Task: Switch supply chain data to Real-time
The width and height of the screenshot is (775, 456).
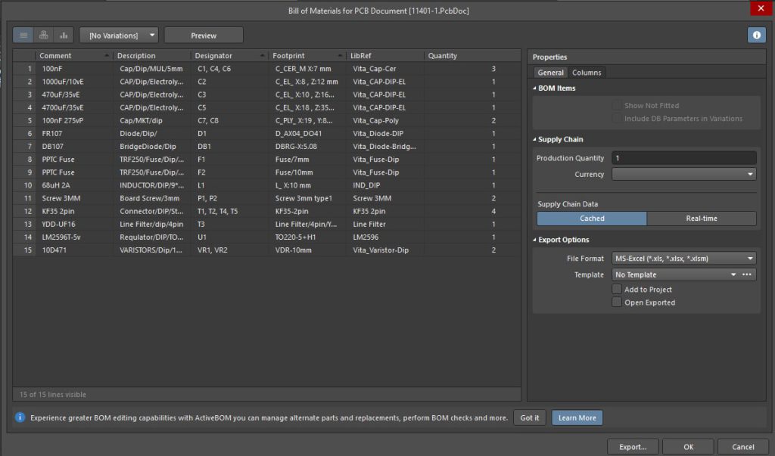Action: pos(701,219)
